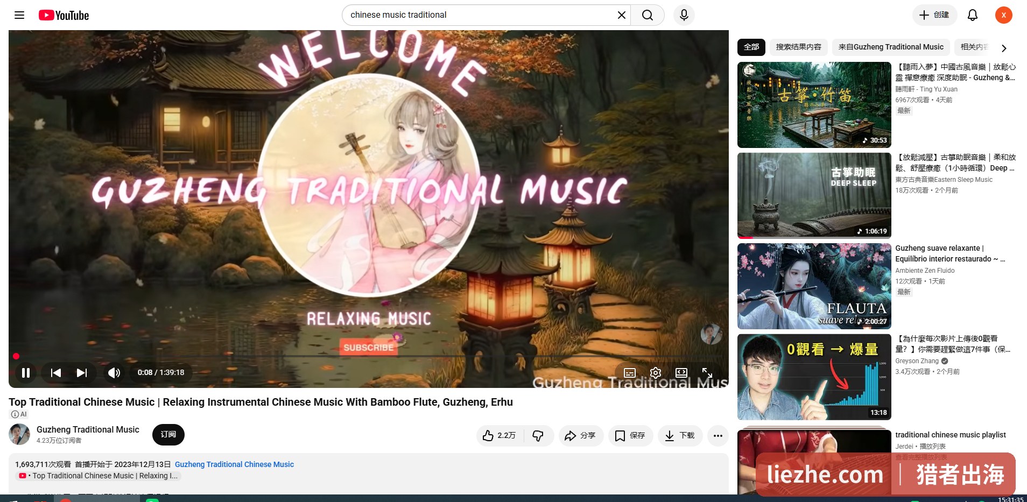This screenshot has height=502, width=1027.
Task: Open the YouTube hamburger guide menu
Action: click(19, 15)
